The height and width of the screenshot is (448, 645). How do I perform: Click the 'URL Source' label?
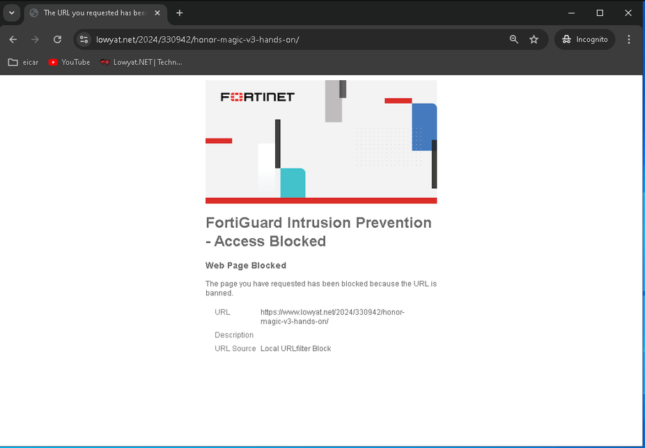[x=235, y=348]
